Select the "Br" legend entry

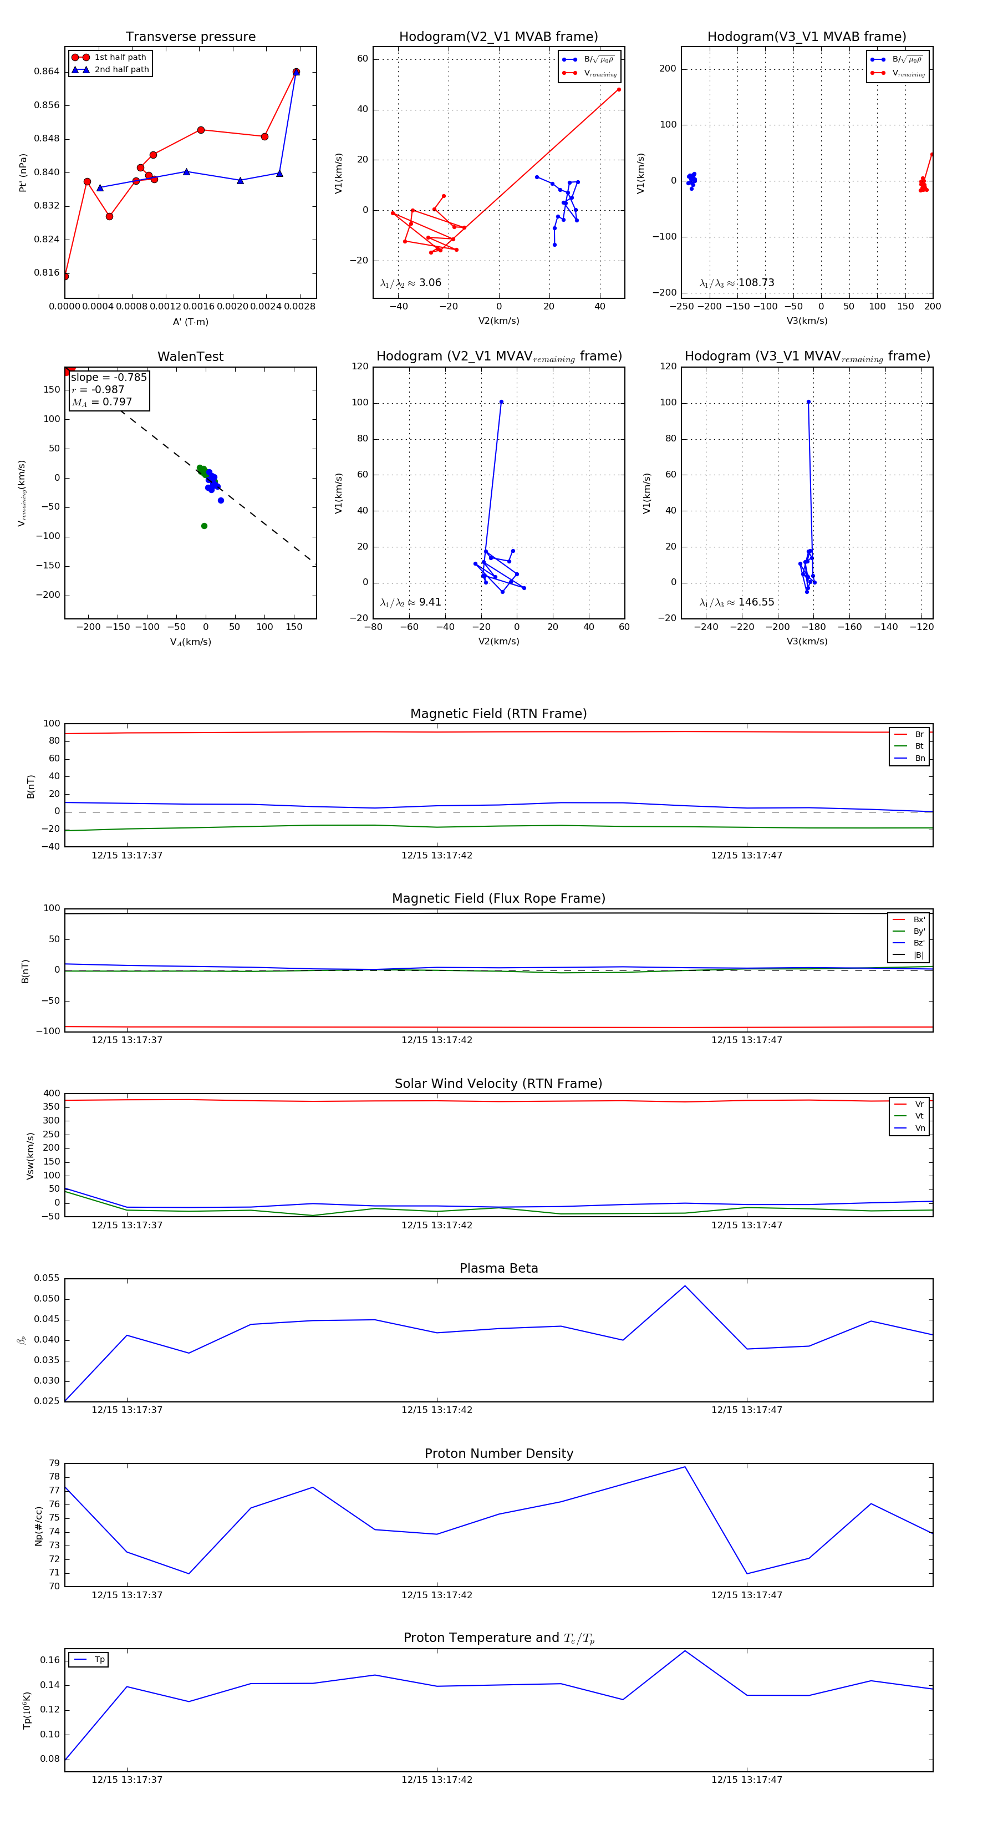(x=909, y=735)
